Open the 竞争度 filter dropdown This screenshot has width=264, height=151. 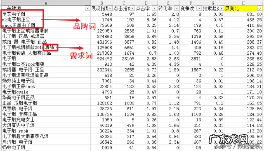tap(199, 8)
